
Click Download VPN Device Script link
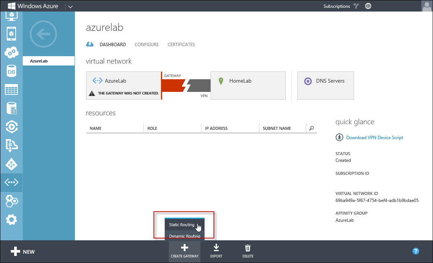click(x=374, y=138)
